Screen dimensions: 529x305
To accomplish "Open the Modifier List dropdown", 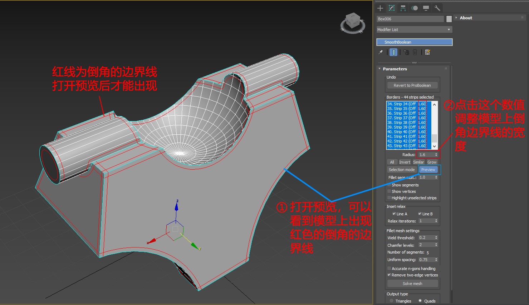I will [414, 30].
